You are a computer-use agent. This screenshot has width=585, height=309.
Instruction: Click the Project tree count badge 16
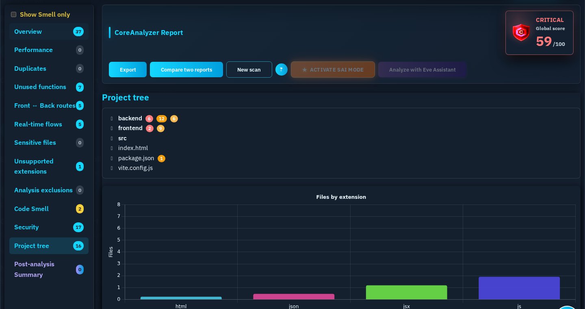point(78,246)
